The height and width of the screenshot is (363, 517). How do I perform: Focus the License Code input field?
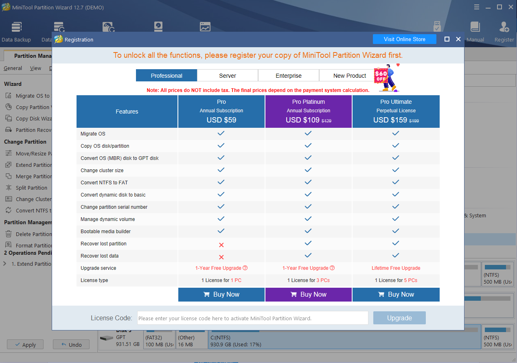[x=252, y=318]
